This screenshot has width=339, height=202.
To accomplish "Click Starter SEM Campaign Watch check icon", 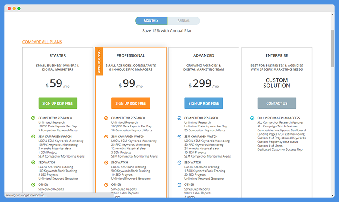I will pos(33,136).
